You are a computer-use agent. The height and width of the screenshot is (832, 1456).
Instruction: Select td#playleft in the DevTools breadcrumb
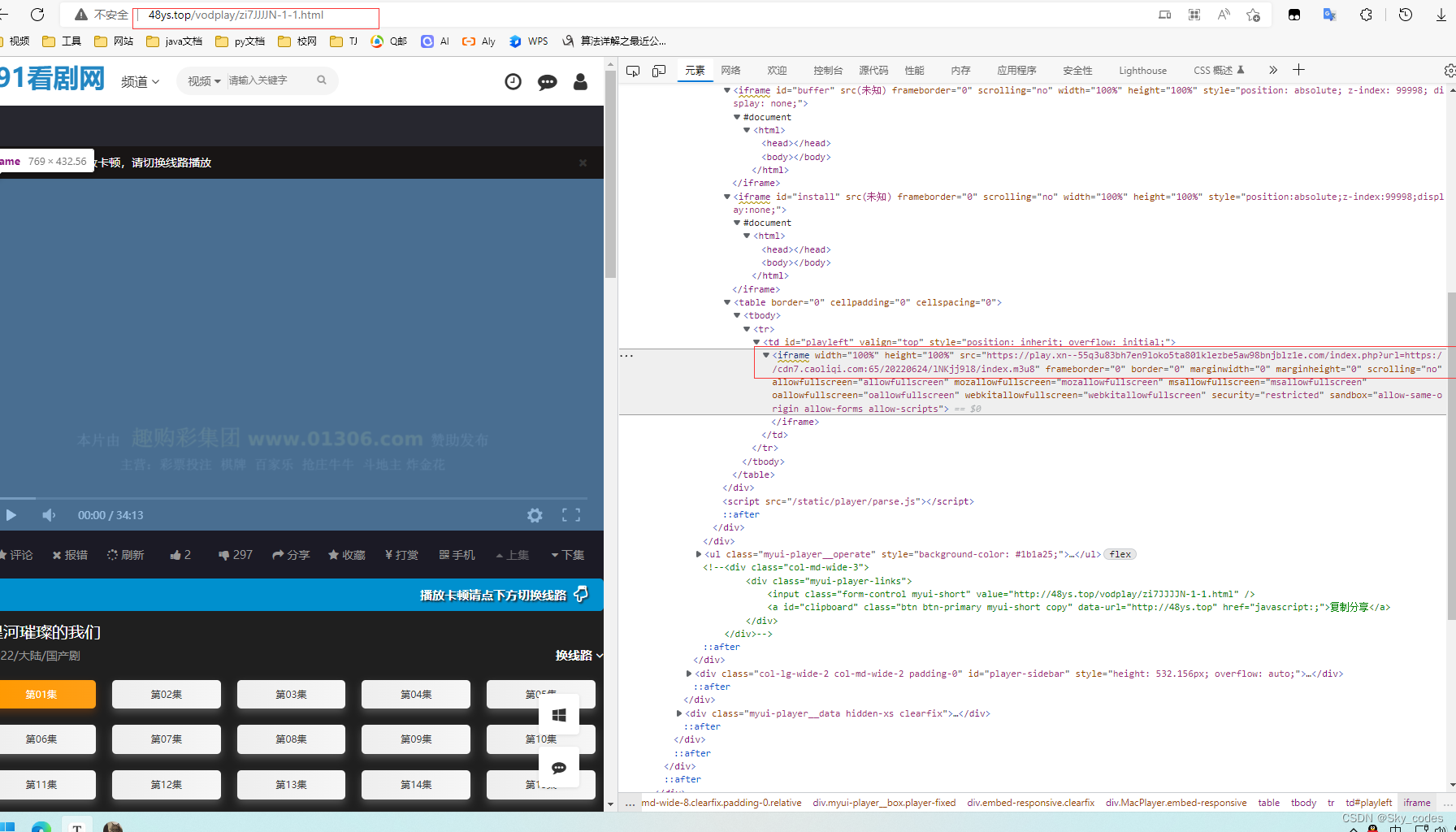[x=1369, y=803]
